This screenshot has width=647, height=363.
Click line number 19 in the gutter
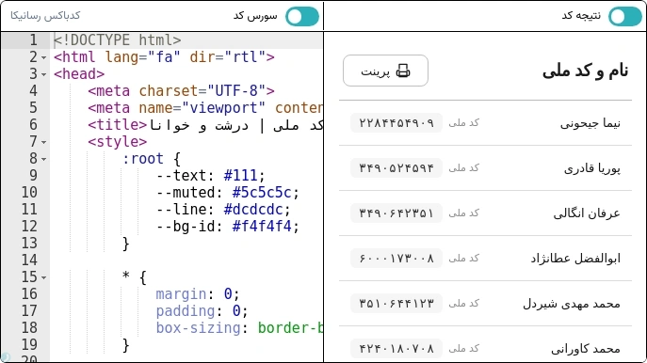[29, 344]
